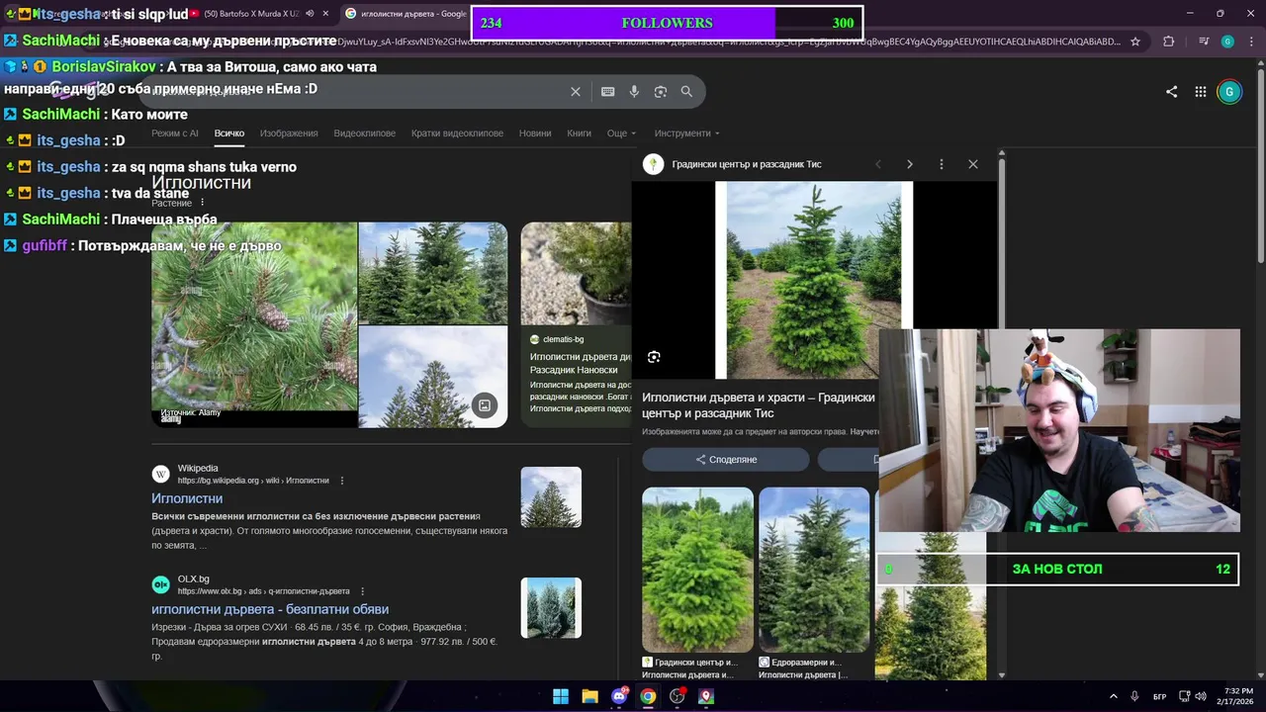Open the БГР keyboard language switcher
The width and height of the screenshot is (1266, 712).
pos(1159,696)
